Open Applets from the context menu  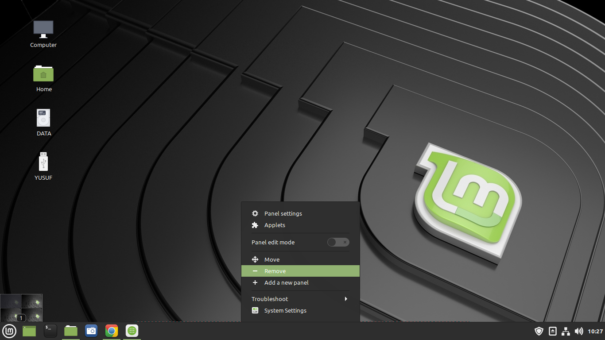pyautogui.click(x=275, y=225)
